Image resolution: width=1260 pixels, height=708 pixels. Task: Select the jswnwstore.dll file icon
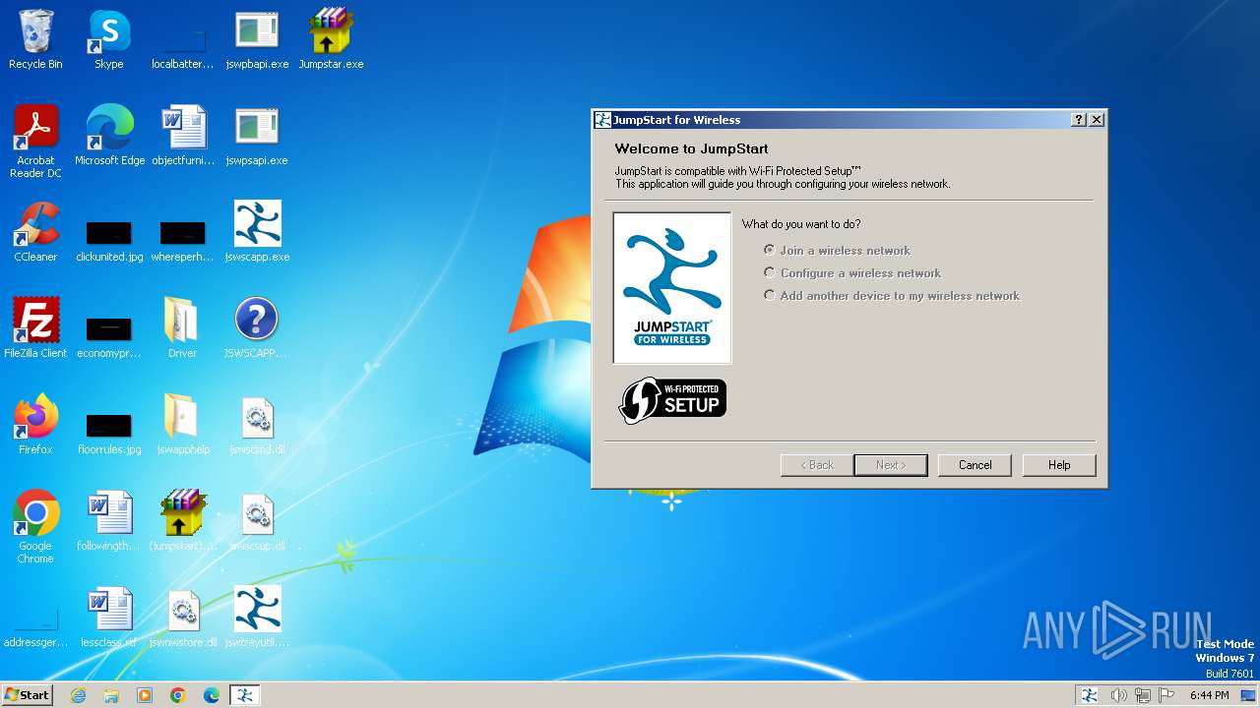[x=182, y=618]
